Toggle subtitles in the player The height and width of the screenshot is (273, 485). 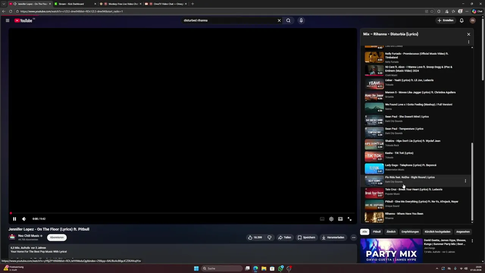coord(322,219)
